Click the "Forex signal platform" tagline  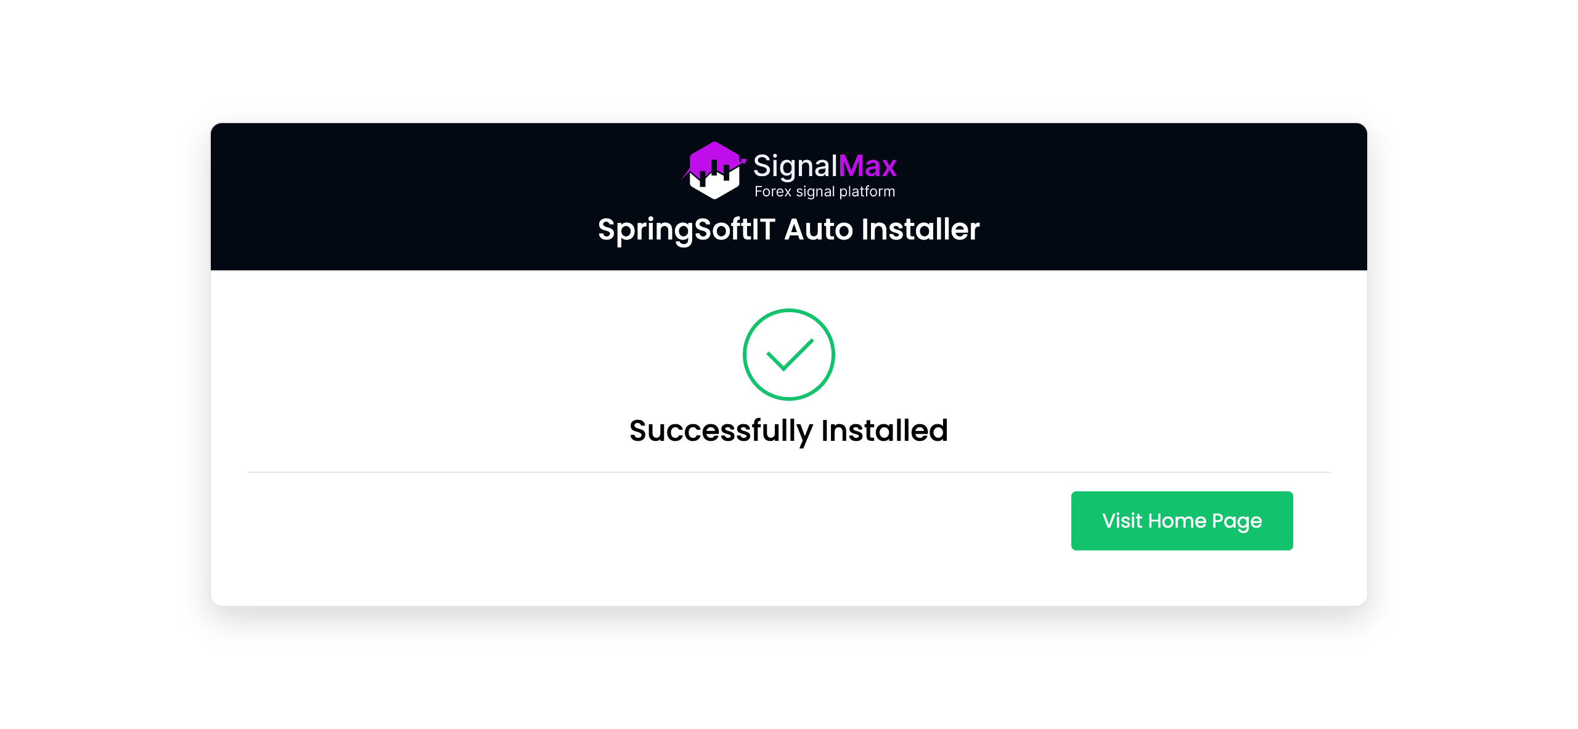(824, 191)
